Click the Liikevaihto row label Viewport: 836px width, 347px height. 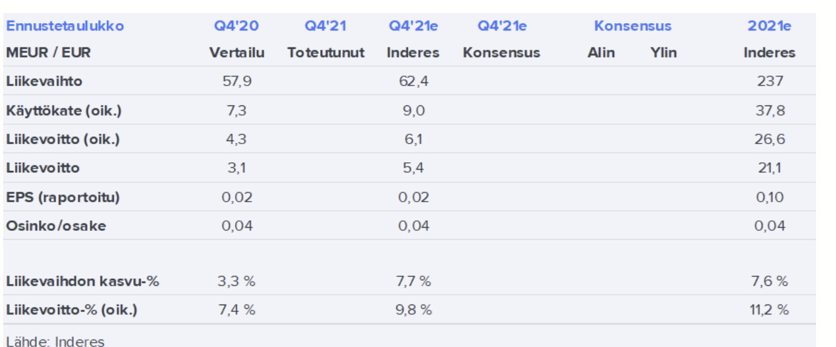point(44,81)
